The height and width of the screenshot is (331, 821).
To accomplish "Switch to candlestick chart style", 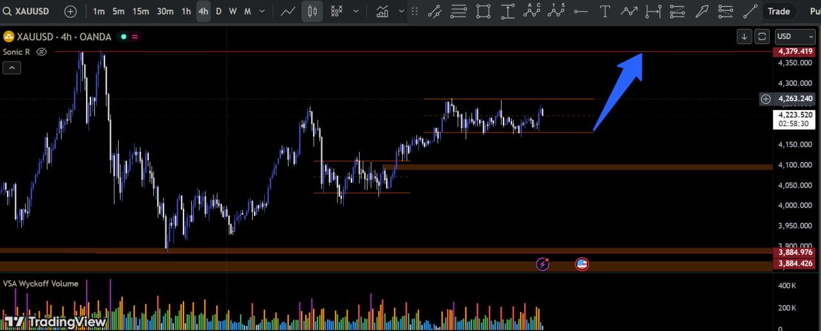I will tap(312, 11).
